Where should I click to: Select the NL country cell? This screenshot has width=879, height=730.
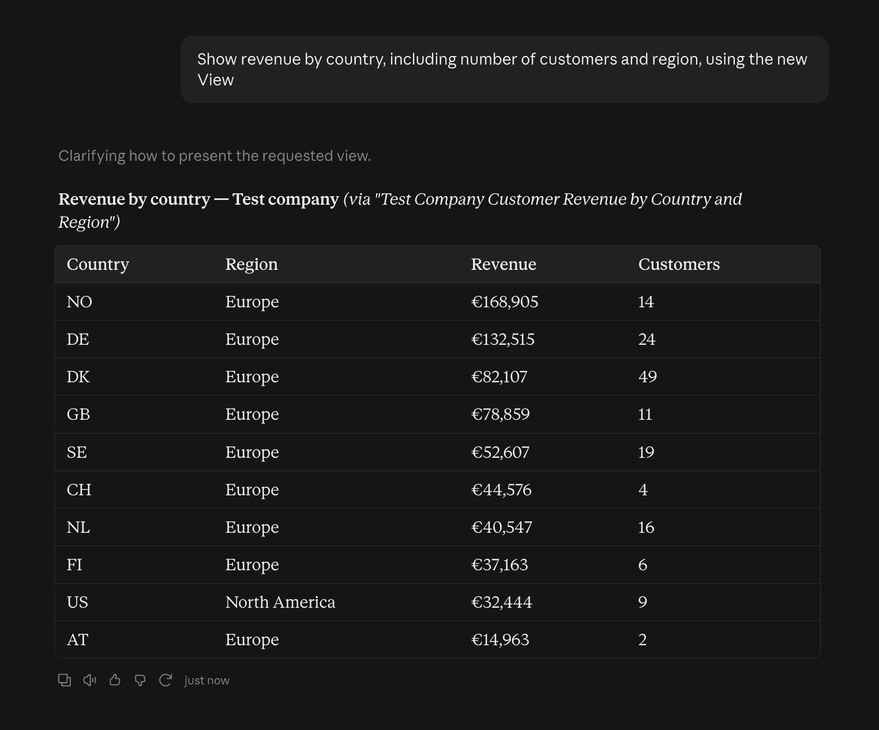[x=78, y=527]
